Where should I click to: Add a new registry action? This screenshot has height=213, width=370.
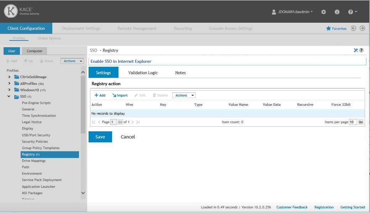100,95
